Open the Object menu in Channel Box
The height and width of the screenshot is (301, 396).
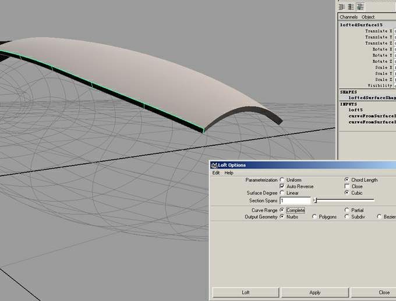coord(368,17)
